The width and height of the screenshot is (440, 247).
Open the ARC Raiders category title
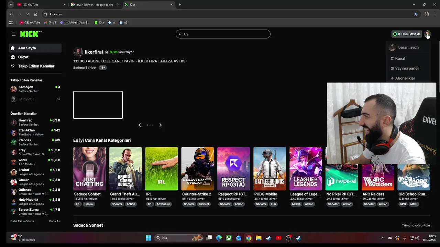coord(373,194)
